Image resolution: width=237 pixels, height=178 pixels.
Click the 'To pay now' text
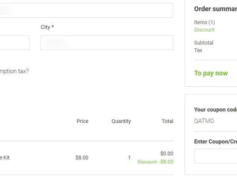pyautogui.click(x=211, y=73)
